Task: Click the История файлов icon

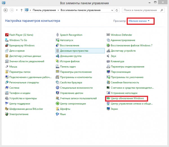Action: (x=57, y=61)
